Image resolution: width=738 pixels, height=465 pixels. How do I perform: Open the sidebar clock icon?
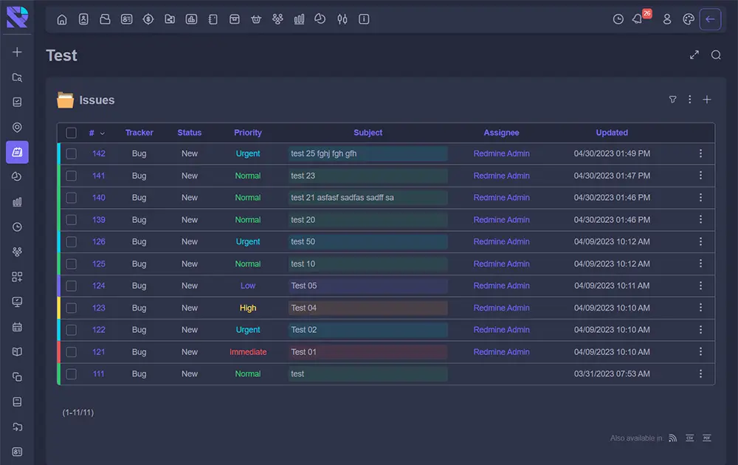pos(17,227)
